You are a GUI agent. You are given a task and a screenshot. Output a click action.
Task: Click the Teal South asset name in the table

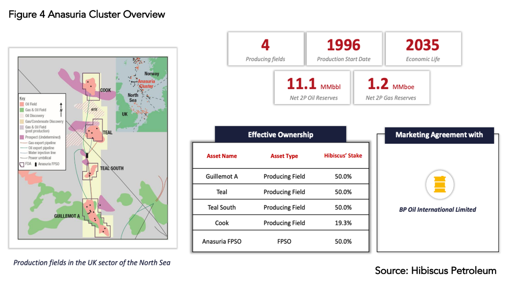point(222,207)
